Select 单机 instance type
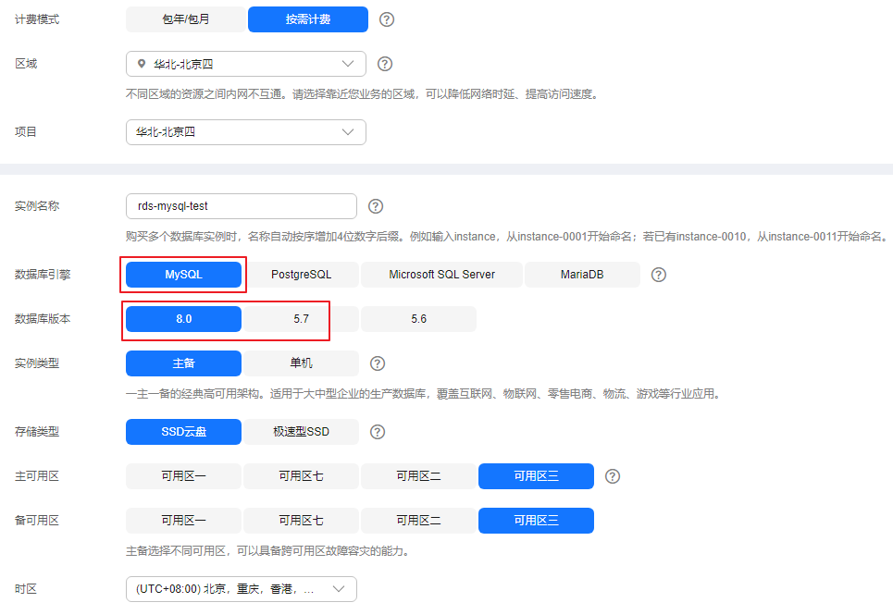 click(302, 363)
